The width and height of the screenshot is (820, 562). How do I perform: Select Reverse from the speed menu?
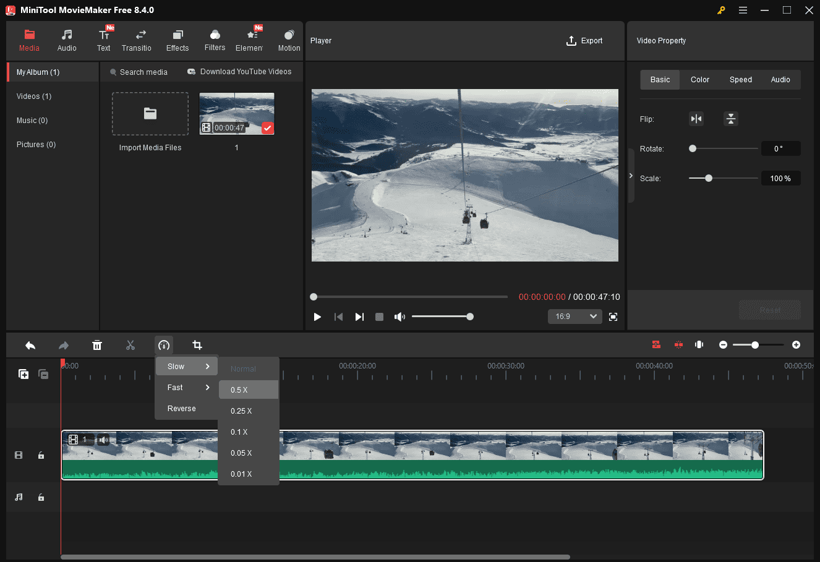(181, 408)
